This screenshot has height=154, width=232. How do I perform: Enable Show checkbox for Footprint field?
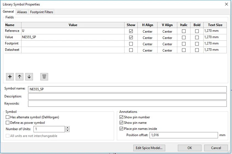coord(131,44)
